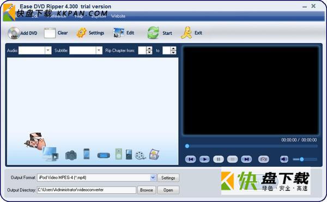Open the video Edit tool in toolbar

coord(119,33)
